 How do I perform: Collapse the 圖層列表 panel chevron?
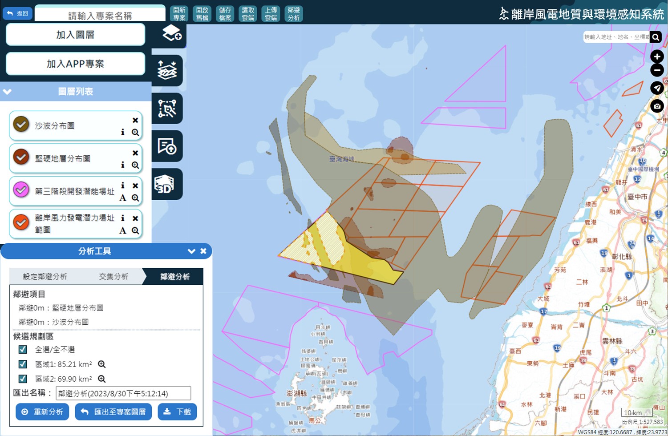7,92
